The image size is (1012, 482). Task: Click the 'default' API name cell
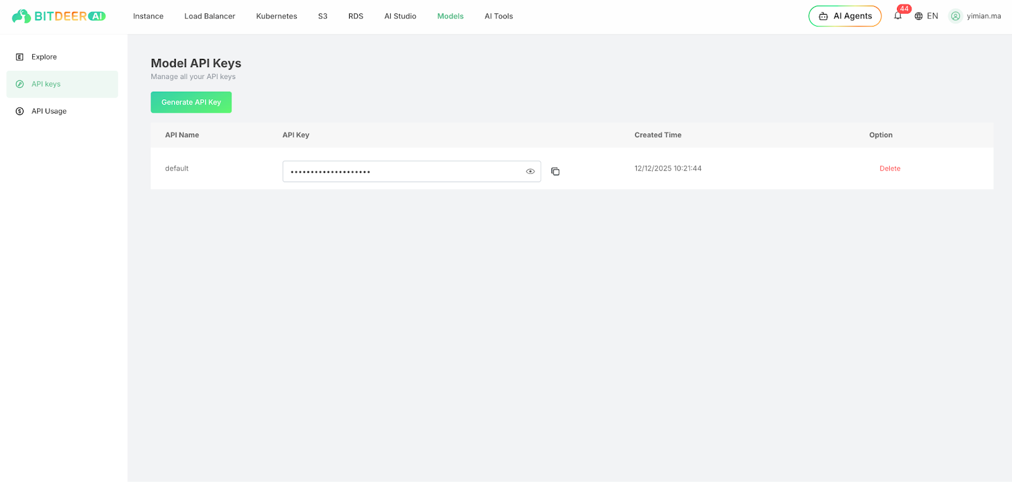(x=176, y=168)
